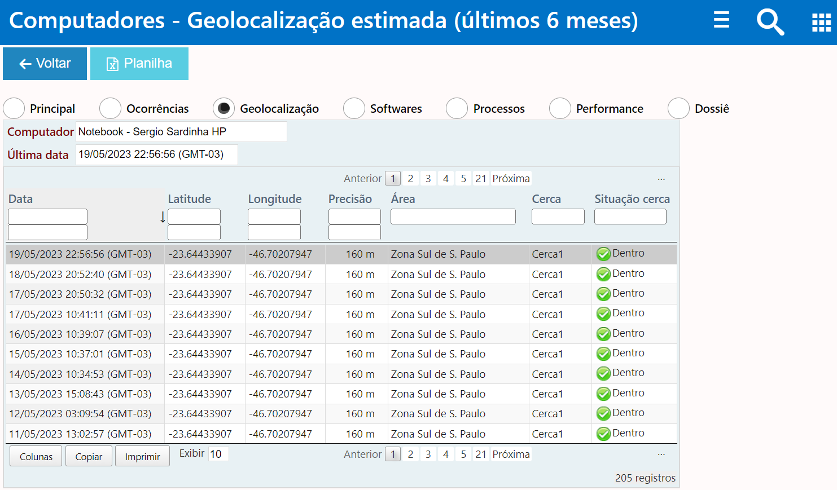Open the Colunas column chooser
The width and height of the screenshot is (837, 490).
tap(36, 456)
